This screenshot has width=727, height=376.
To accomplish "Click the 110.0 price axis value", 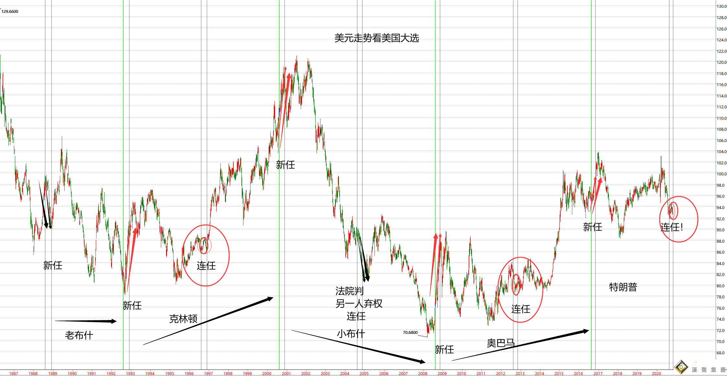I will point(721,118).
